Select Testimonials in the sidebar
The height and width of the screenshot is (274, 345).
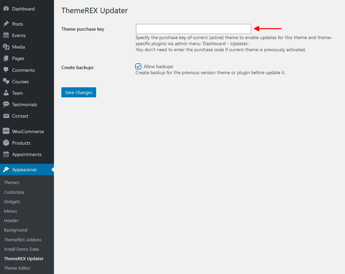24,104
